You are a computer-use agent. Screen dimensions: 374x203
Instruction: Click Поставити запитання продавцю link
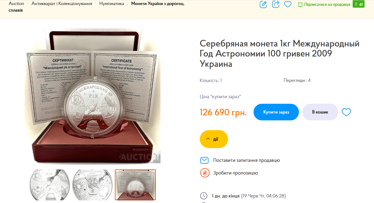(x=246, y=160)
